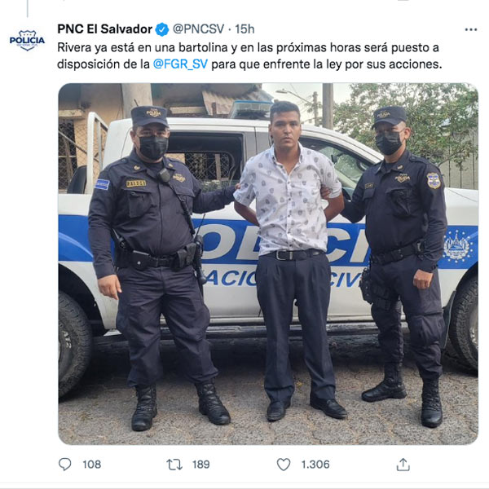The image size is (489, 489).
Task: Open the @FGR_SV mention link
Action: tap(180, 64)
